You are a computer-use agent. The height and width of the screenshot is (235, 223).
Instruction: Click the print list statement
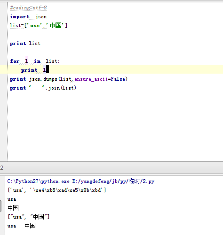(x=25, y=43)
